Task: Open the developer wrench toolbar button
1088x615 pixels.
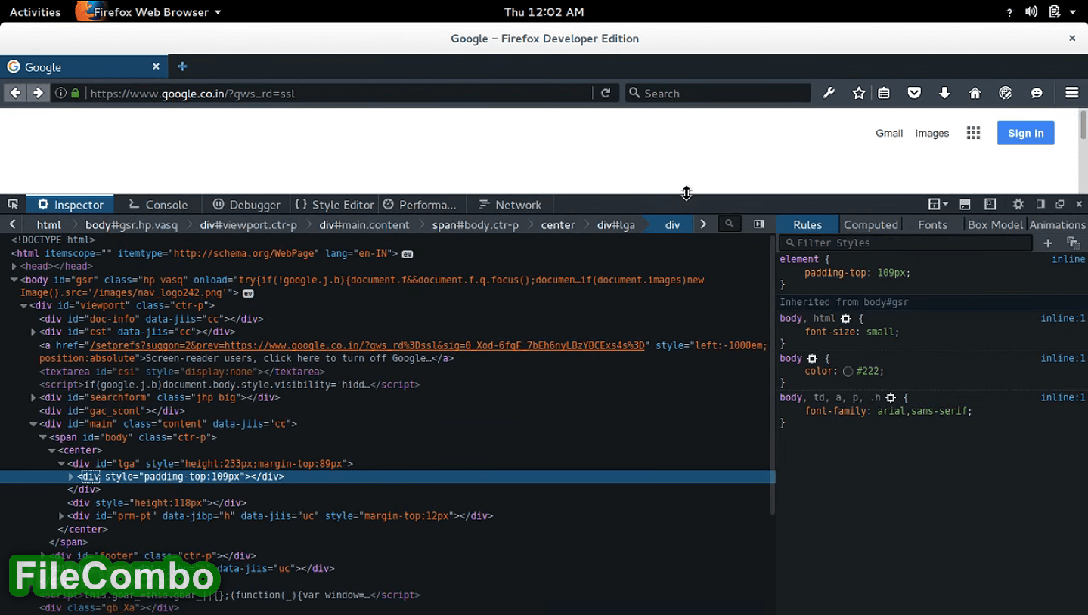Action: [829, 93]
